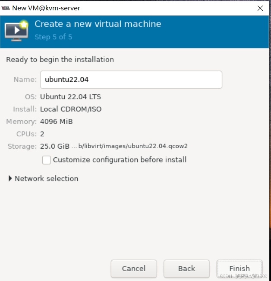Screen dimensions: 271x281
Task: Click the 'Ubuntu 22.04 LTS' OS value
Action: (70, 97)
